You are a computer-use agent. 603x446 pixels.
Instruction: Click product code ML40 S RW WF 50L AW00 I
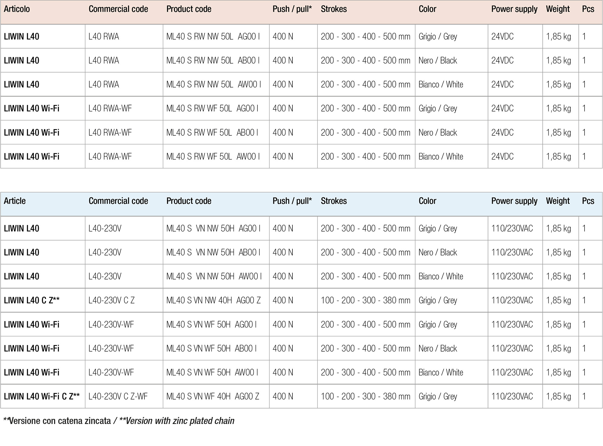pyautogui.click(x=213, y=157)
